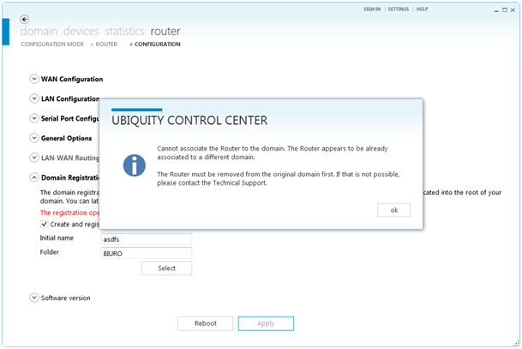Image resolution: width=522 pixels, height=349 pixels.
Task: Switch to the devices tab
Action: 81,32
